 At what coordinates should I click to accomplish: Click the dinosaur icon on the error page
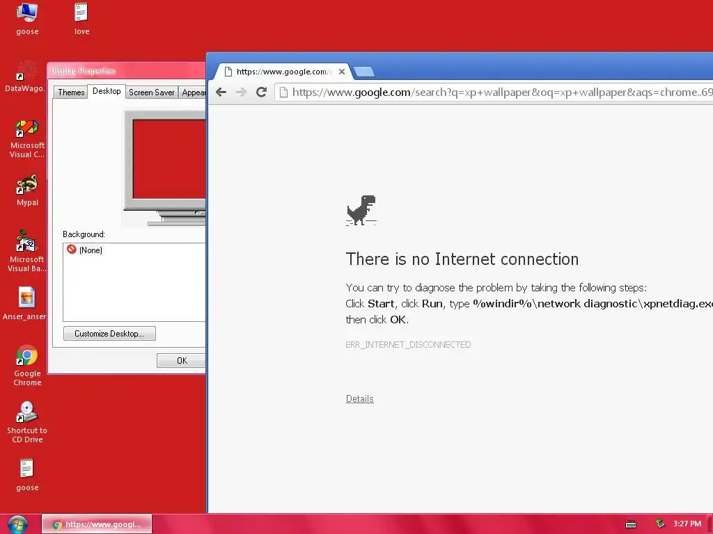[x=361, y=210]
